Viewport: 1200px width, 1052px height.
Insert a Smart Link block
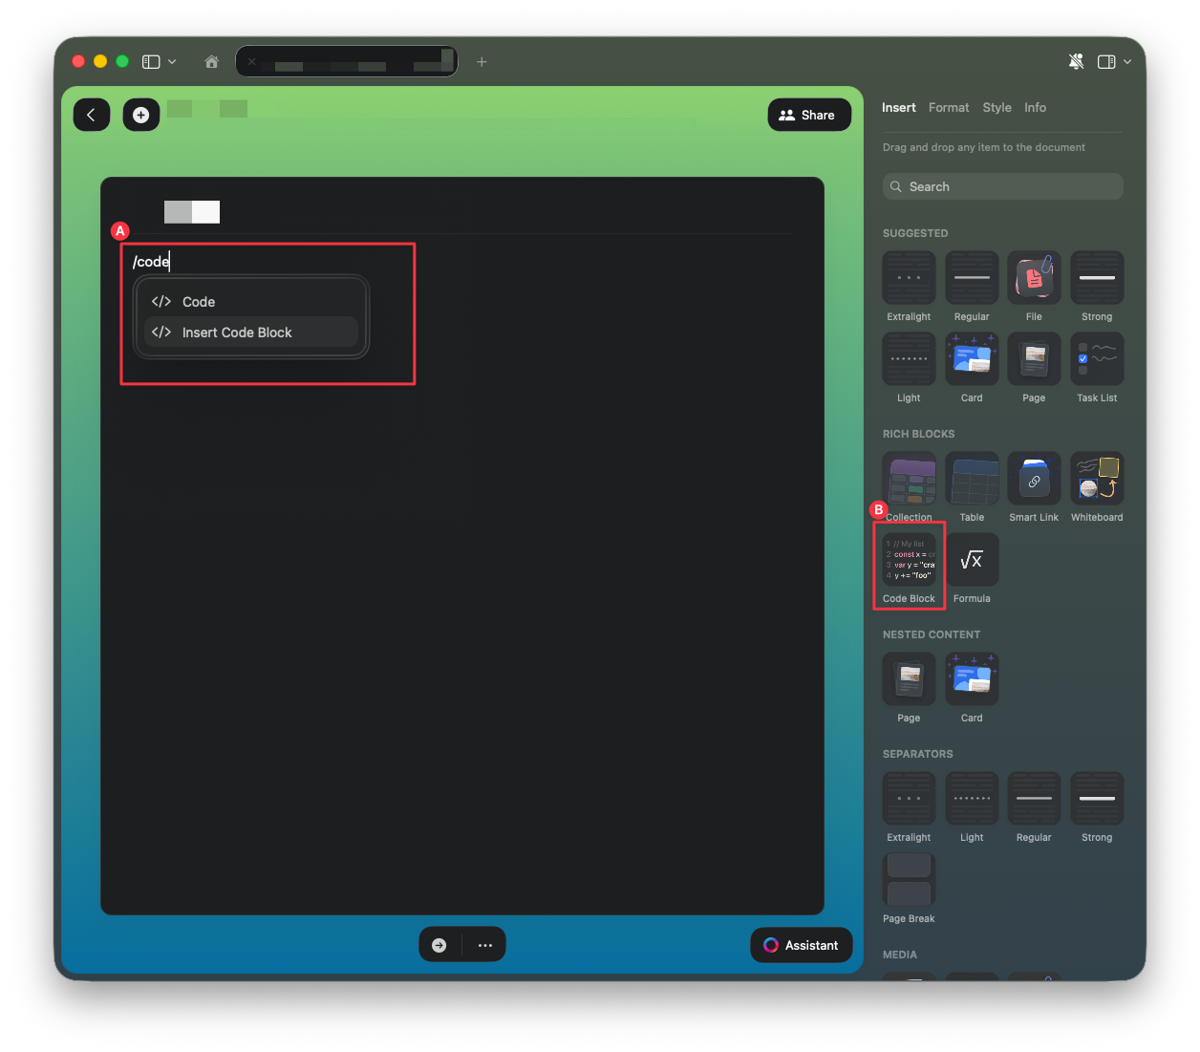pyautogui.click(x=1034, y=478)
